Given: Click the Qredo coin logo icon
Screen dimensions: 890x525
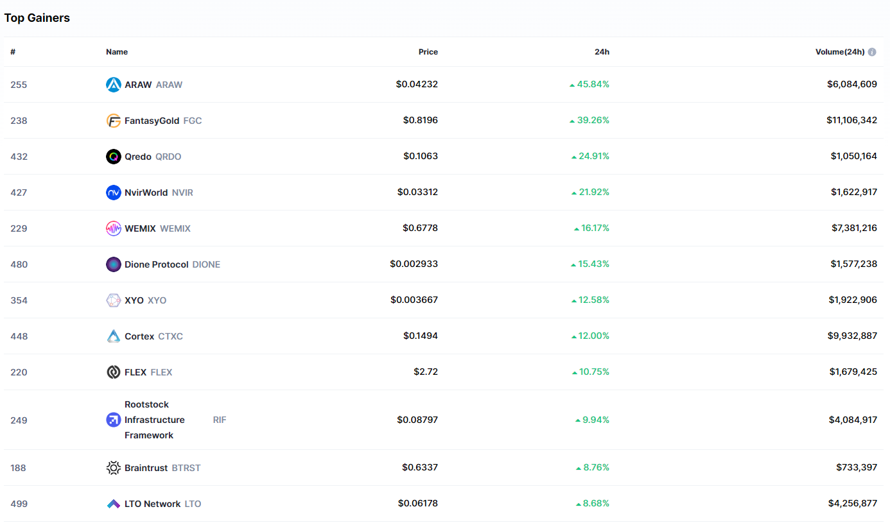Looking at the screenshot, I should (x=113, y=157).
